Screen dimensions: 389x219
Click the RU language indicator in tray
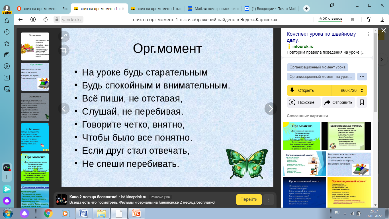click(337, 213)
